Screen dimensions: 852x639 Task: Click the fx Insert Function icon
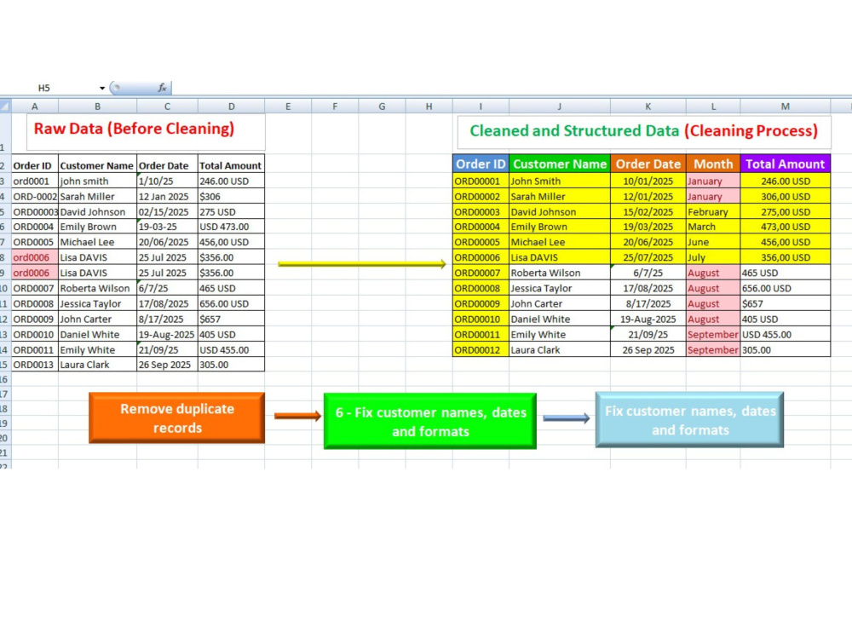click(x=162, y=88)
